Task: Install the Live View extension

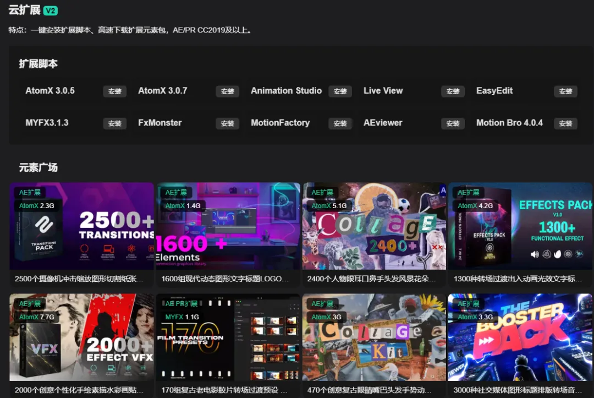Action: (x=453, y=91)
